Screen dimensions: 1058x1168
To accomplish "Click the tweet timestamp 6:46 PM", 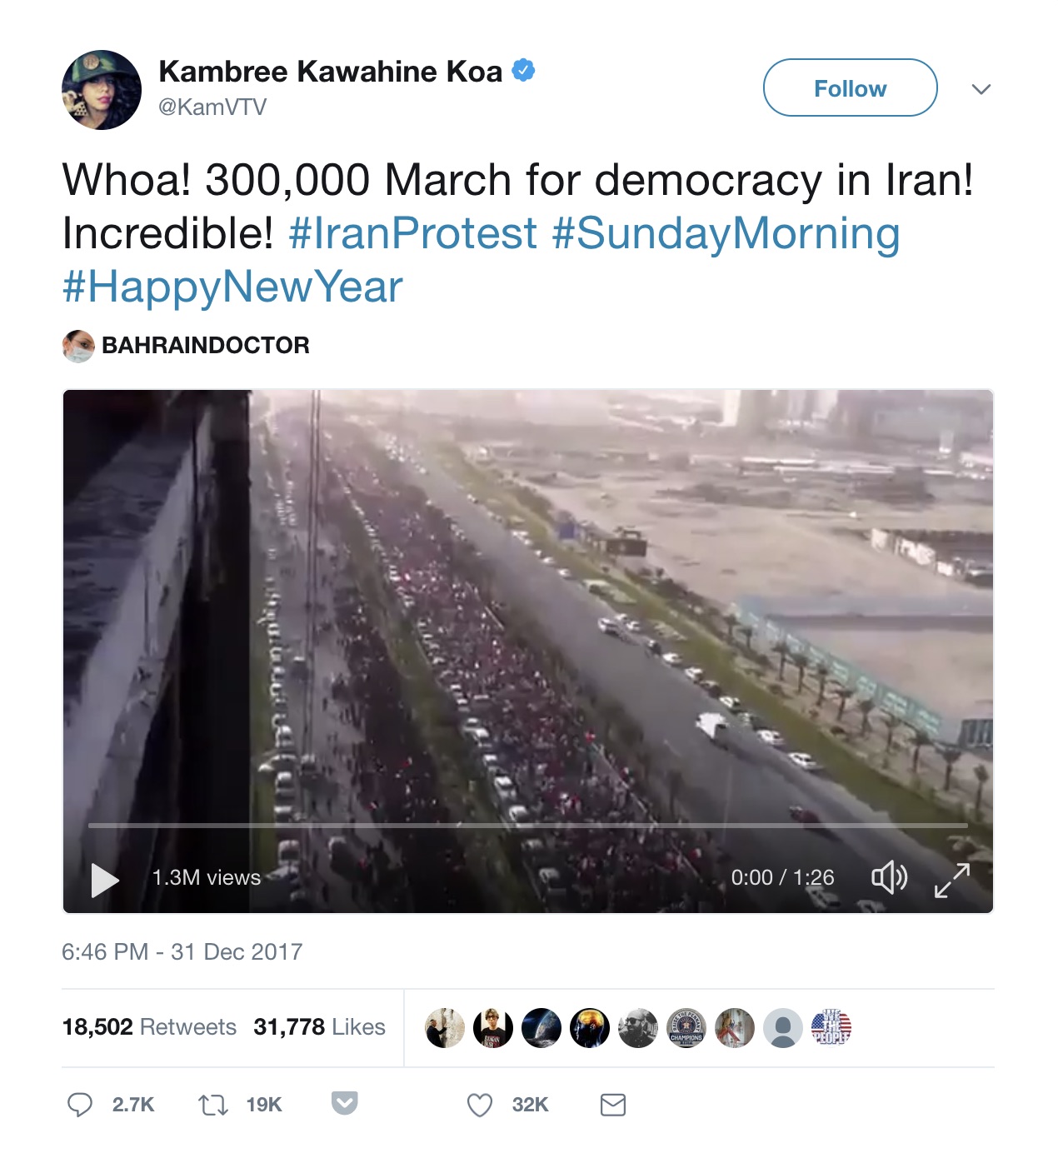I will click(105, 951).
